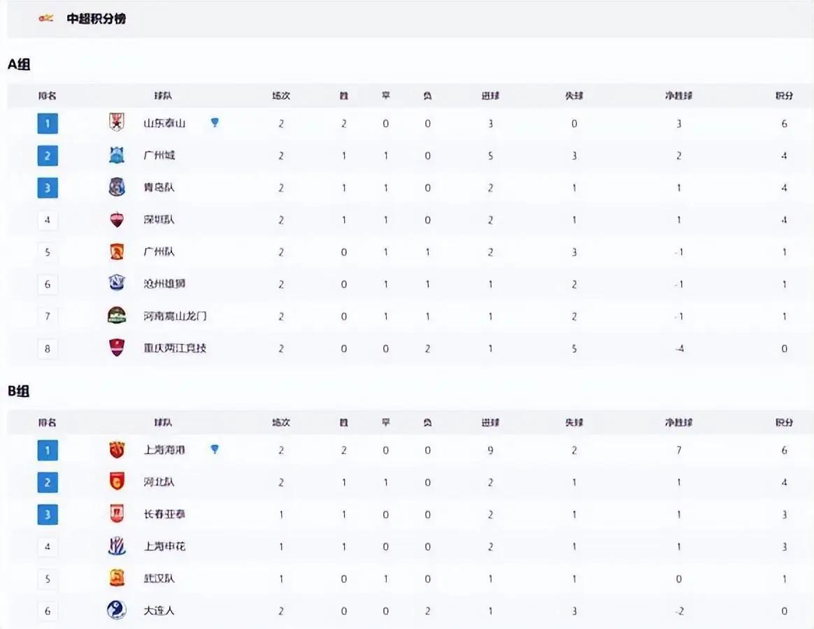Click the blue trophy icon beside 山东泰山
The height and width of the screenshot is (629, 814).
point(215,123)
